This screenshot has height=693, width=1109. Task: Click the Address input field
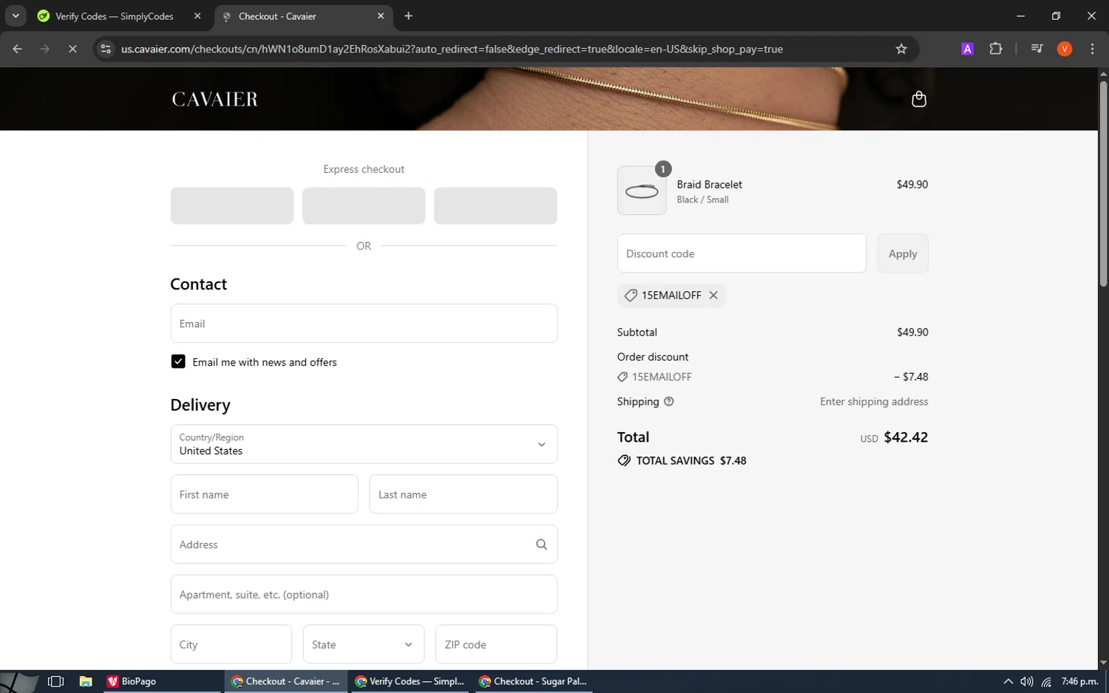pos(364,544)
